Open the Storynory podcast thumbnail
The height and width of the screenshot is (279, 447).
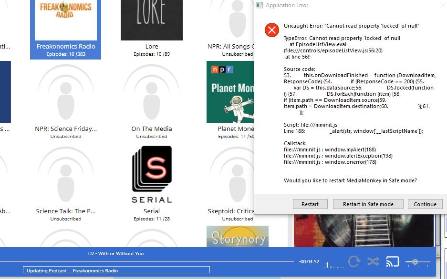(237, 237)
